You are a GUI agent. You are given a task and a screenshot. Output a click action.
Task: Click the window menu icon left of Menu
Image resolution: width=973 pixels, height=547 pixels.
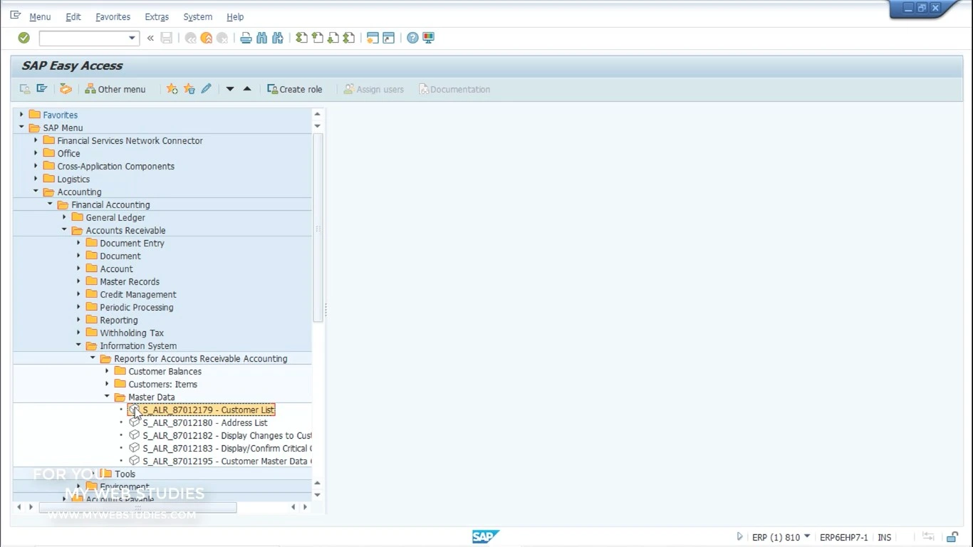click(x=15, y=16)
